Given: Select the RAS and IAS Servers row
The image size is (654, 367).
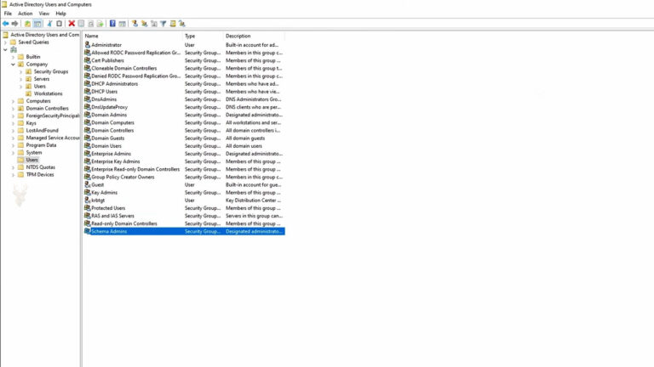Looking at the screenshot, I should tap(184, 216).
